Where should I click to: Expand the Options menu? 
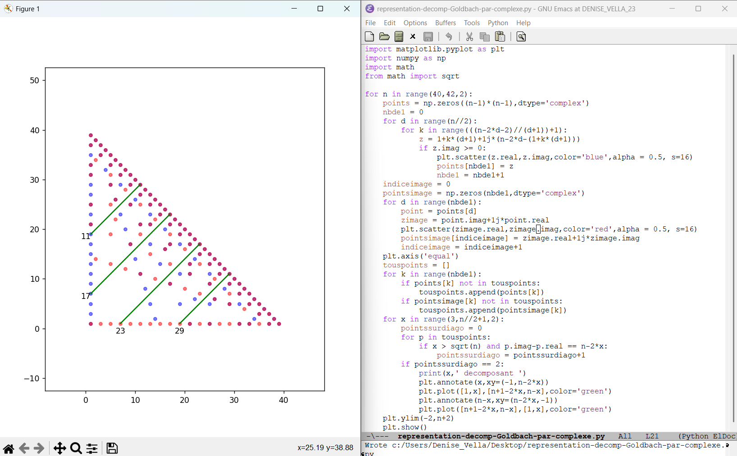click(415, 23)
